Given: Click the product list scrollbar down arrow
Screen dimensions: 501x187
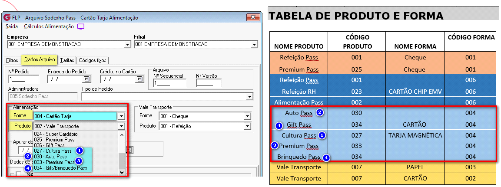Looking at the screenshot, I should (x=121, y=172).
